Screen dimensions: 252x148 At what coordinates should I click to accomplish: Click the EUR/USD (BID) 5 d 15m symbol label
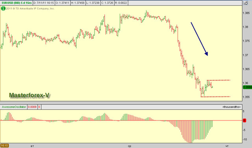[17, 3]
